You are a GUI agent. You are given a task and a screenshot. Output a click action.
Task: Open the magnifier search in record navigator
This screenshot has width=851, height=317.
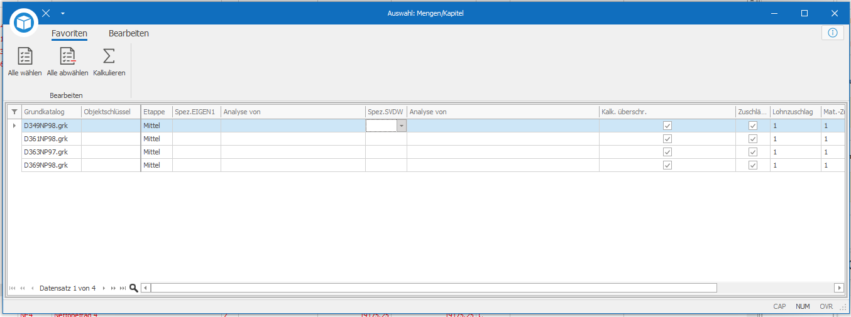pyautogui.click(x=133, y=288)
